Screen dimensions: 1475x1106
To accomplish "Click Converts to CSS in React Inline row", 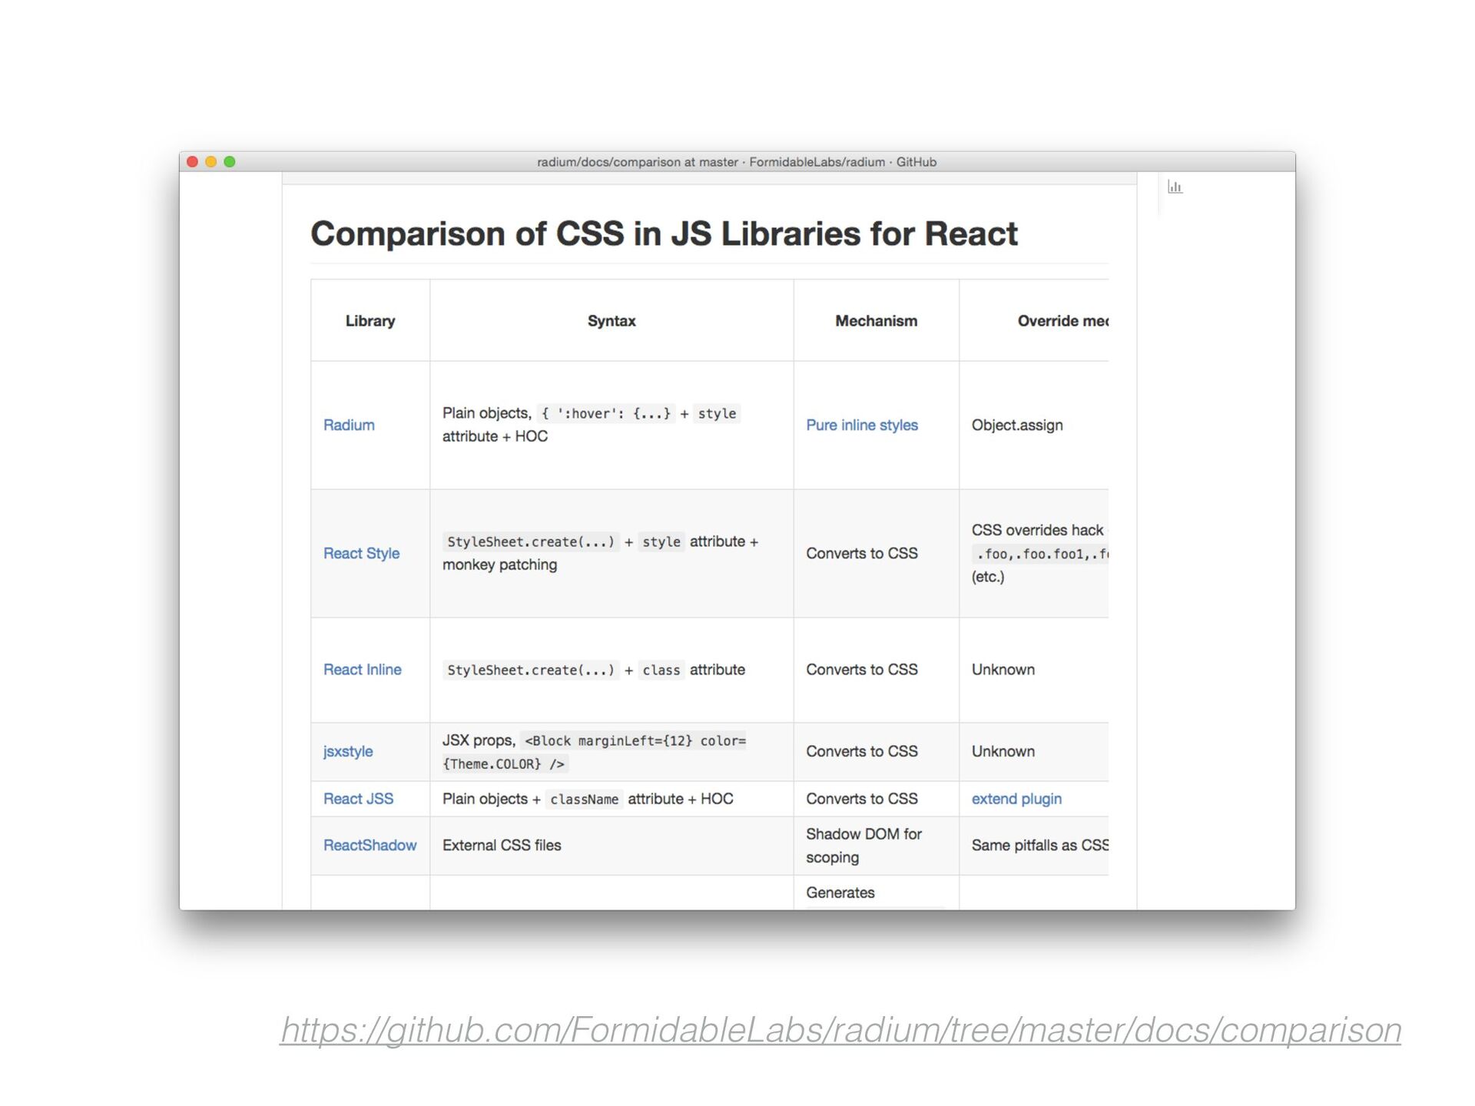I will (862, 669).
